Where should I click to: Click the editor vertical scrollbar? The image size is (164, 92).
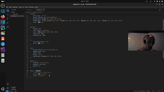click(x=163, y=39)
